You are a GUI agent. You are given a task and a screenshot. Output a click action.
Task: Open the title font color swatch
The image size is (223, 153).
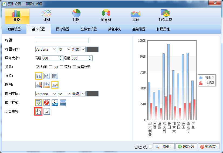pos(92,49)
